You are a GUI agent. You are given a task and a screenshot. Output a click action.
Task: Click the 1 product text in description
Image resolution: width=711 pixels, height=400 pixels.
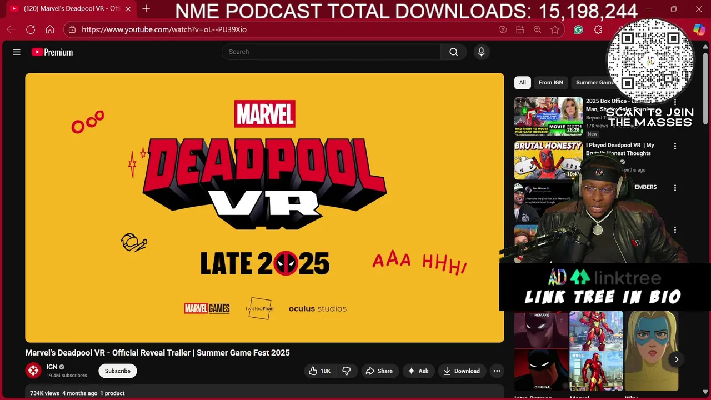[x=112, y=393]
